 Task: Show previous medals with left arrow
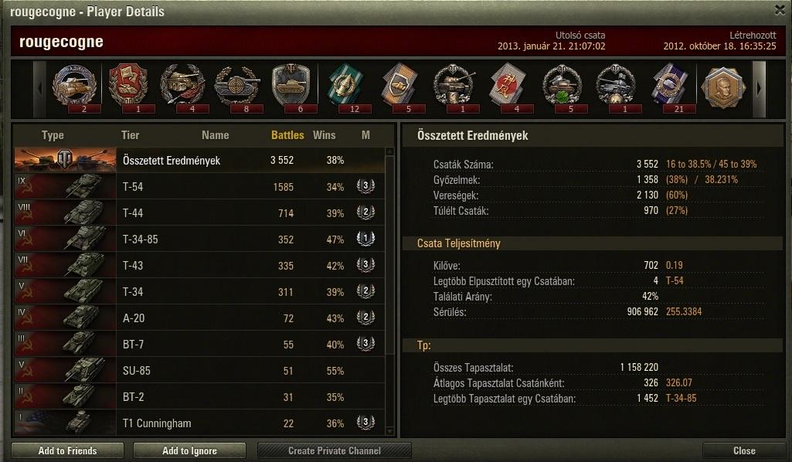(x=40, y=89)
